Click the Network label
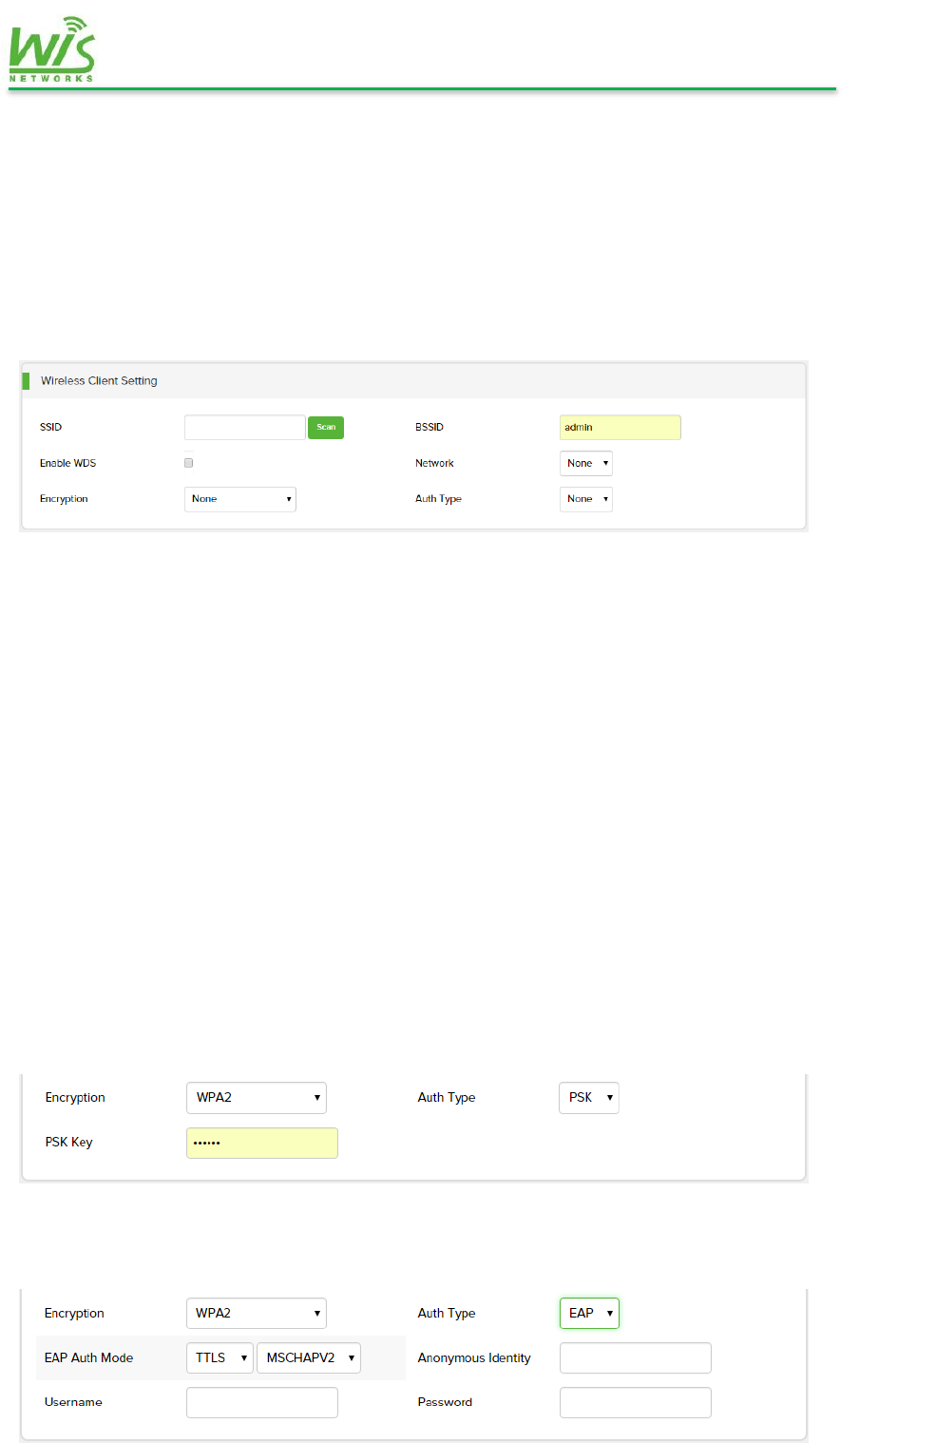Screen dimensions: 936x1443 pos(434,464)
